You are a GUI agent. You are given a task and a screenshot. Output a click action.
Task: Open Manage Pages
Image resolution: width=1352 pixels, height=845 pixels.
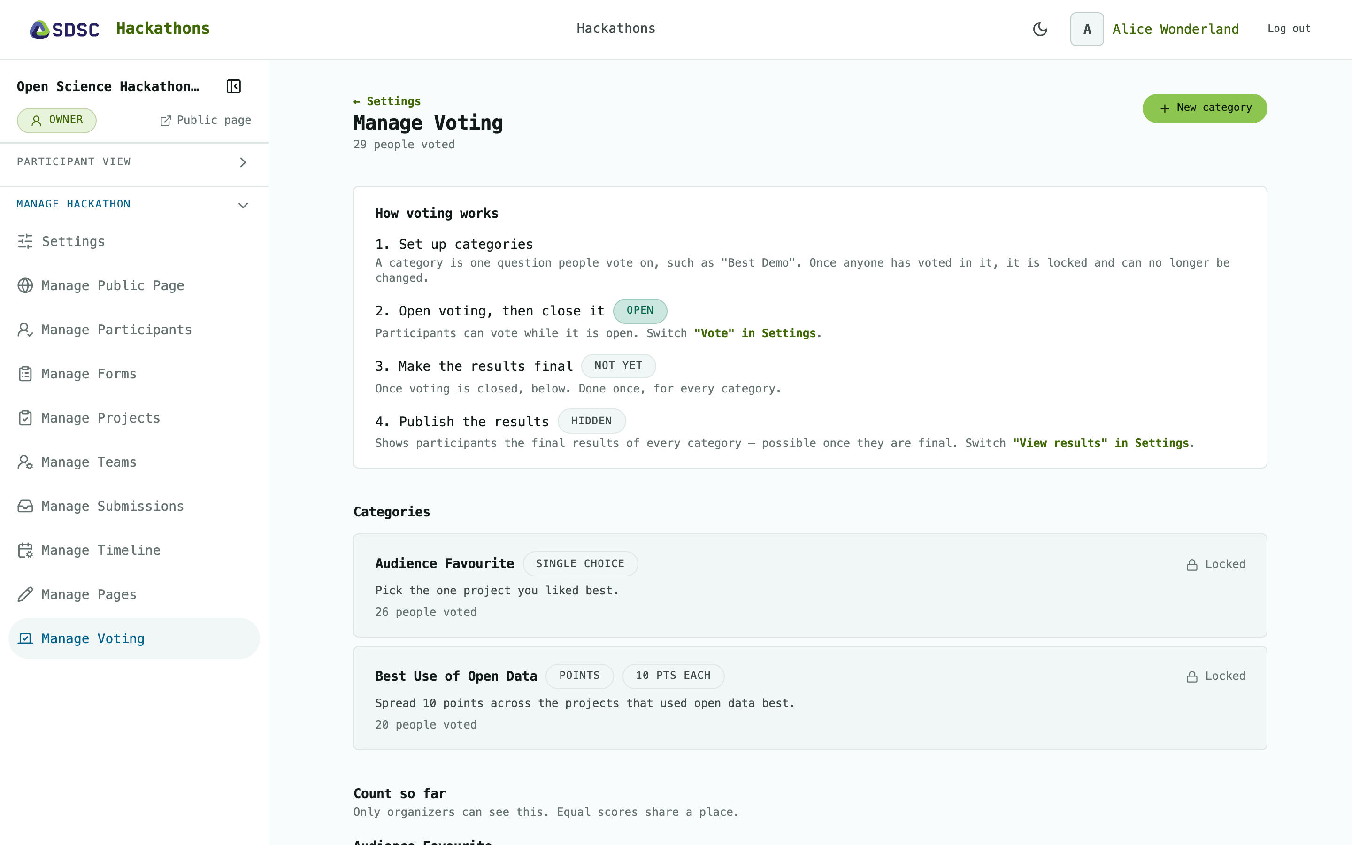[134, 595]
